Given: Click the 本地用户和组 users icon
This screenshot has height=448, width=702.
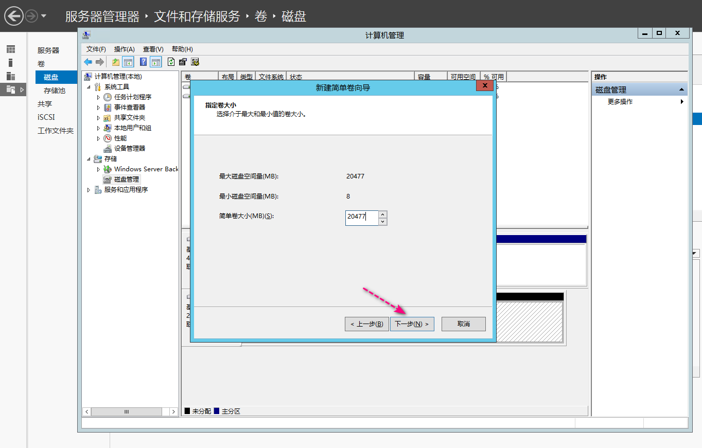Looking at the screenshot, I should pyautogui.click(x=108, y=128).
